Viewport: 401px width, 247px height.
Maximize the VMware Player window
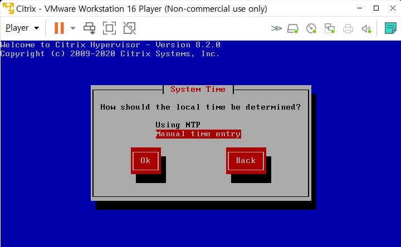376,8
